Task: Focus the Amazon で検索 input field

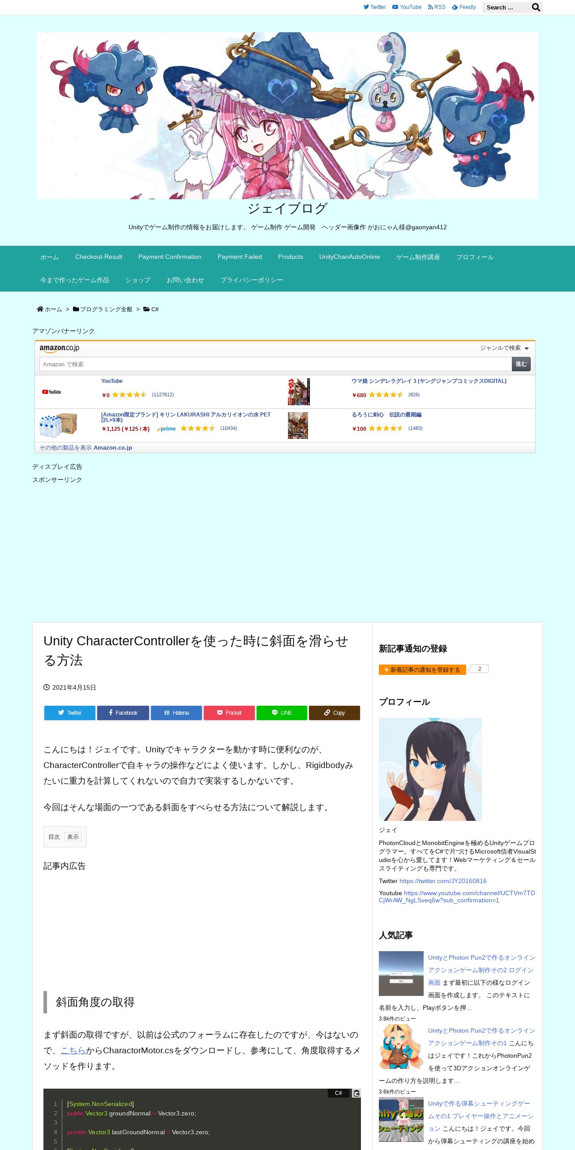Action: tap(275, 364)
